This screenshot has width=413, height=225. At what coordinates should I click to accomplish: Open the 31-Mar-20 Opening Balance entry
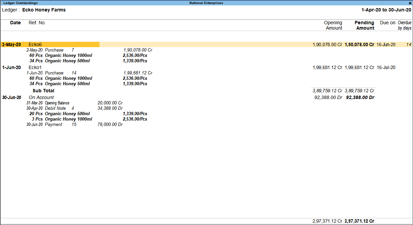pos(57,103)
